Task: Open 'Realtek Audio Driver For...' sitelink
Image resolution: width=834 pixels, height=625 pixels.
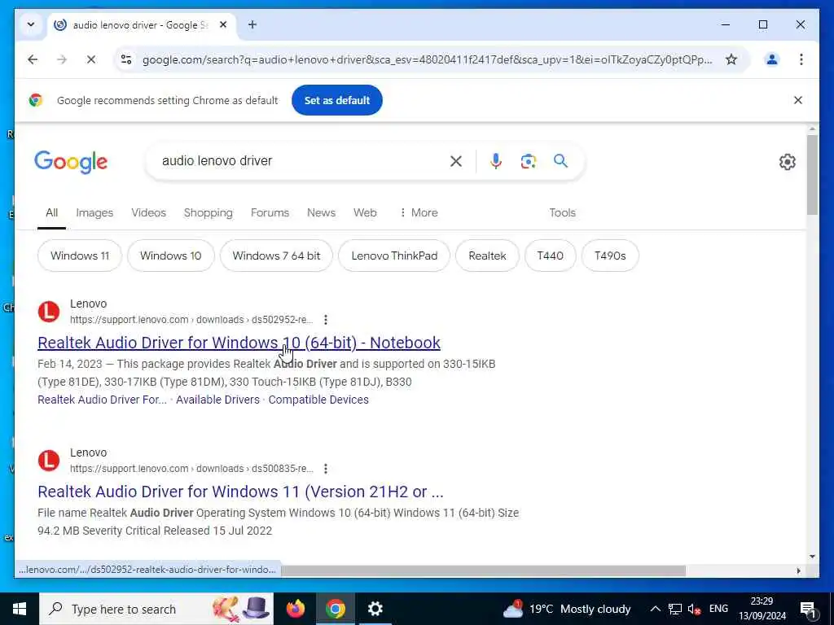Action: click(x=102, y=400)
